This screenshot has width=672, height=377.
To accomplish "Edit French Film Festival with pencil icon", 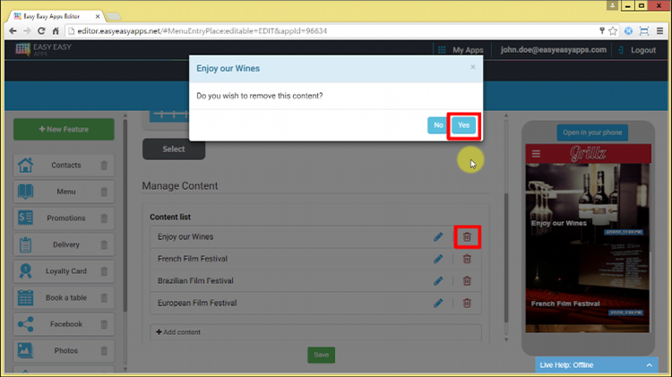I will click(x=438, y=259).
